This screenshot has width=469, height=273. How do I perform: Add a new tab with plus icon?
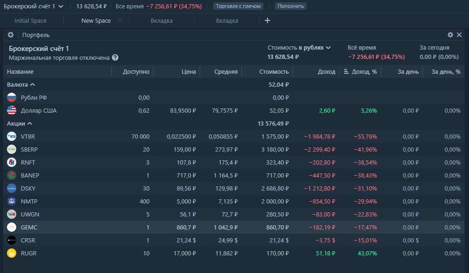click(x=267, y=20)
